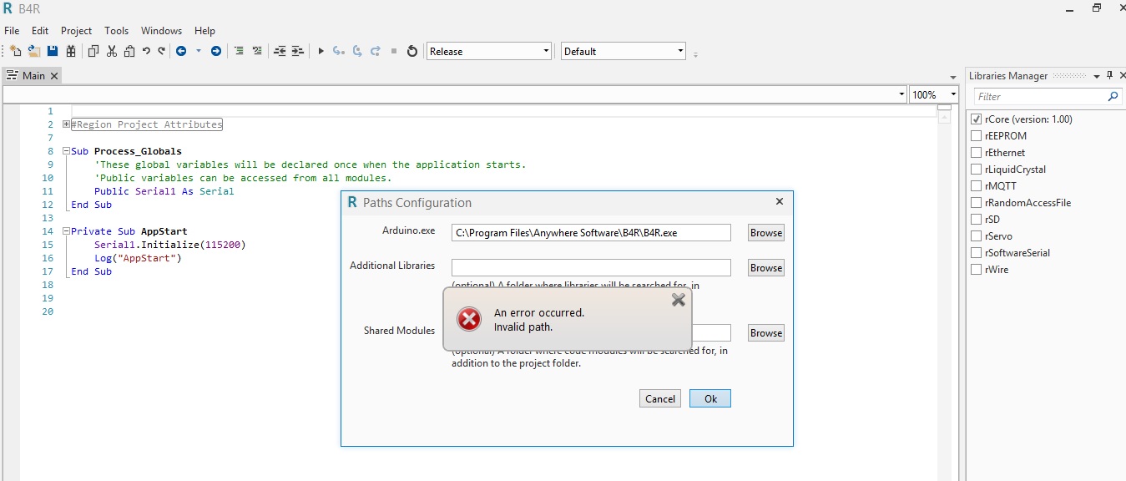Image resolution: width=1126 pixels, height=481 pixels.
Task: Open the Windows menu
Action: pos(161,30)
